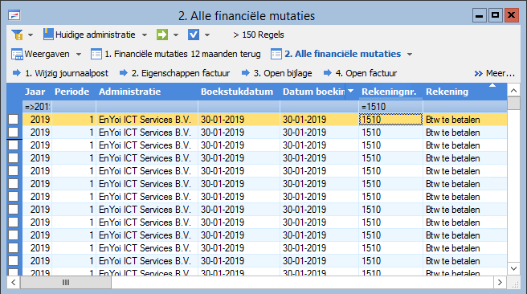Click vertical scrollbar up arrow
Image resolution: width=527 pixels, height=294 pixels.
[x=513, y=90]
